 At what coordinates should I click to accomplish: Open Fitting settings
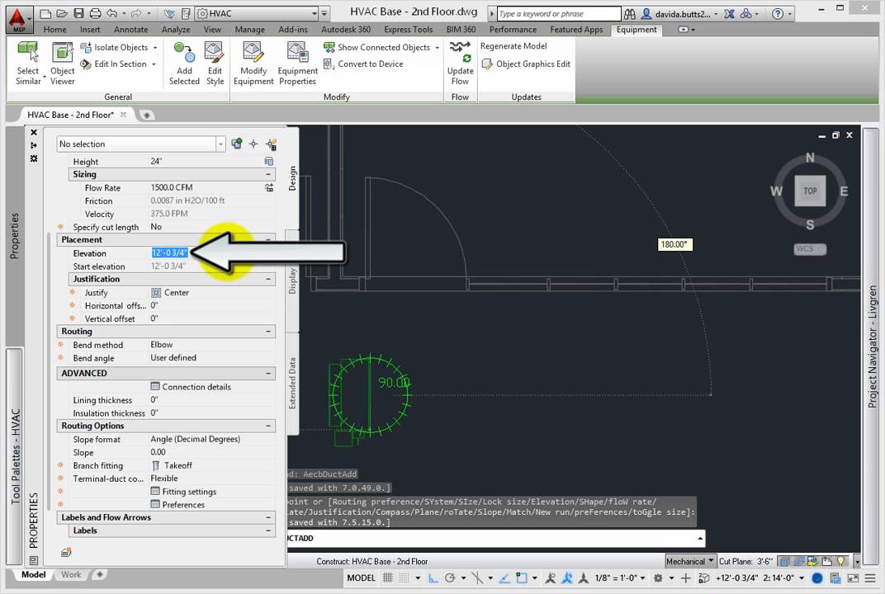183,492
